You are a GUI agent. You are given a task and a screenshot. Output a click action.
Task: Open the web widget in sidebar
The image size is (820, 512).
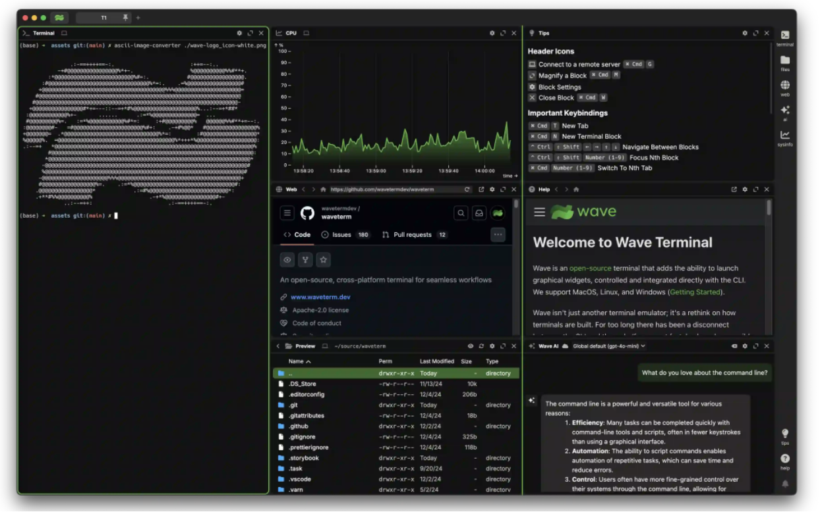click(x=784, y=88)
